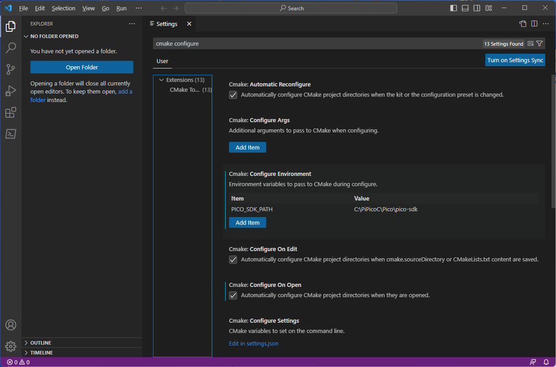Open Explorer Views and More Actions ellipsis
This screenshot has width=556, height=367.
pos(132,24)
